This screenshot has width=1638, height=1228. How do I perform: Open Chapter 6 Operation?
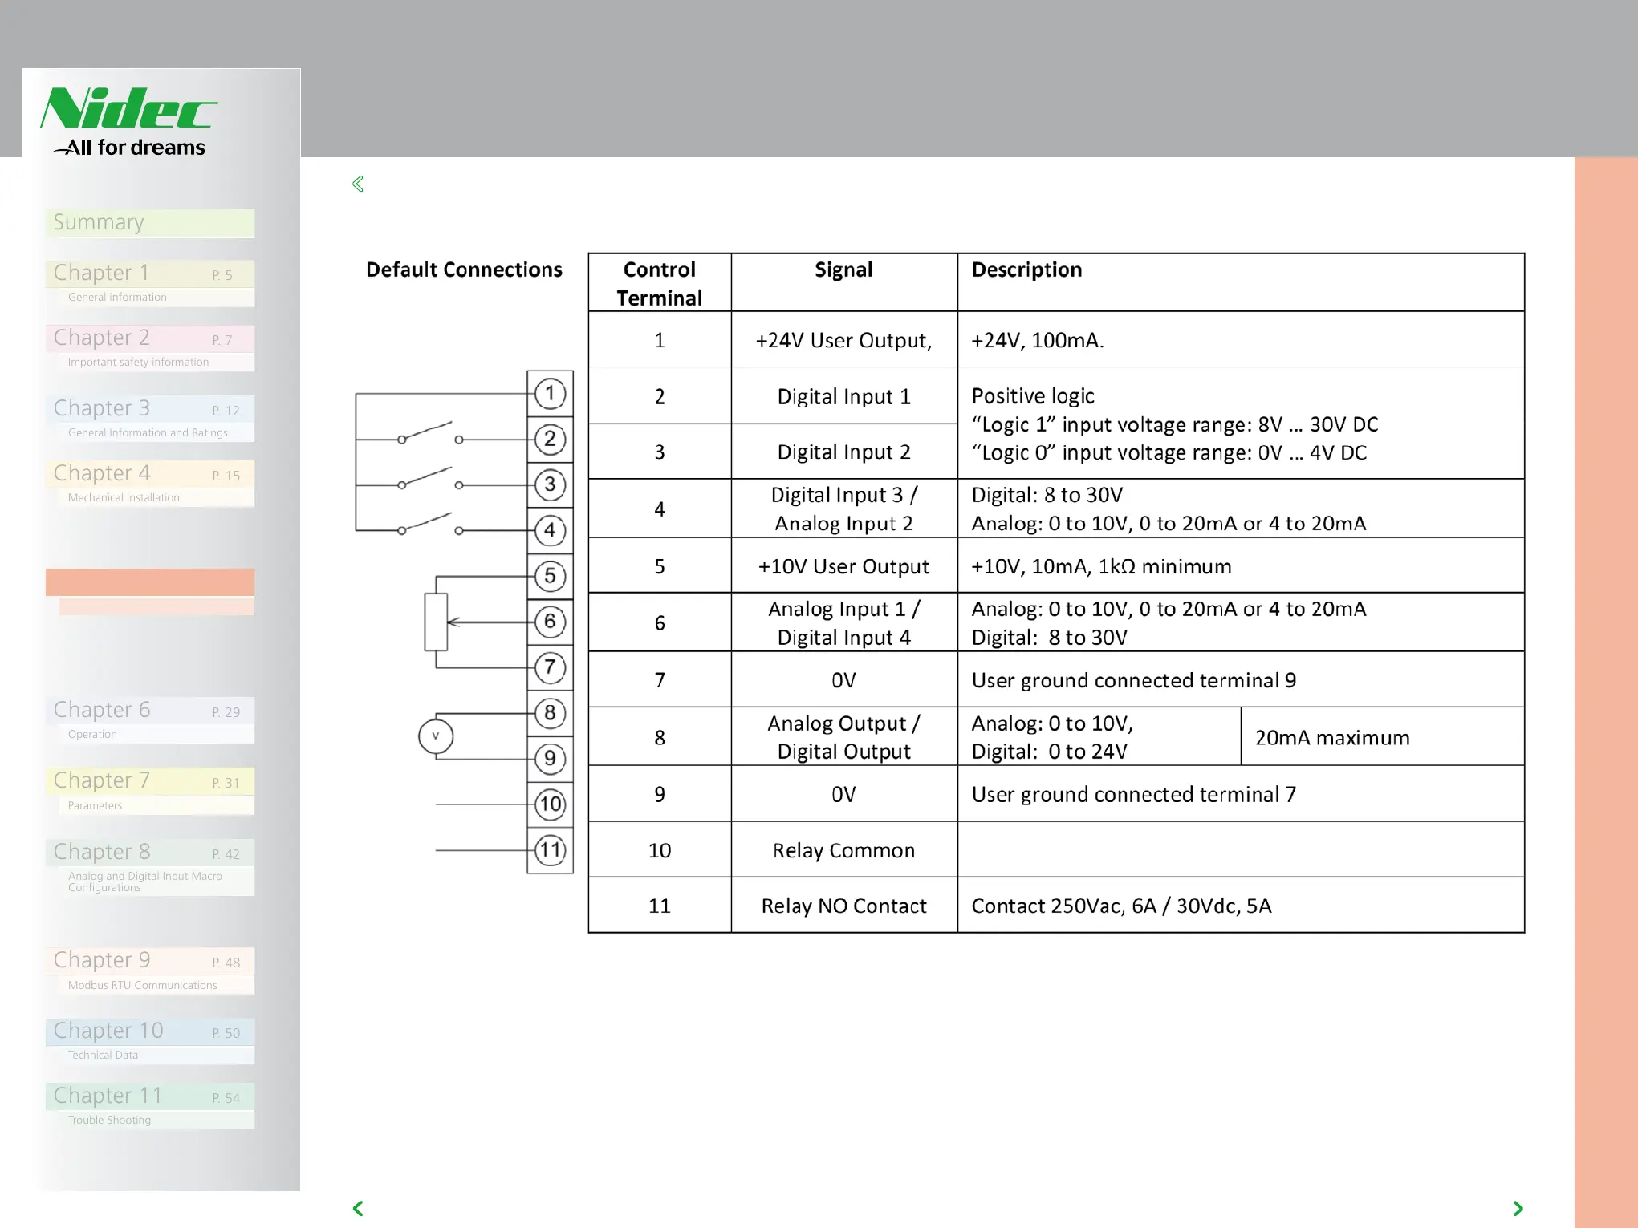[x=150, y=720]
